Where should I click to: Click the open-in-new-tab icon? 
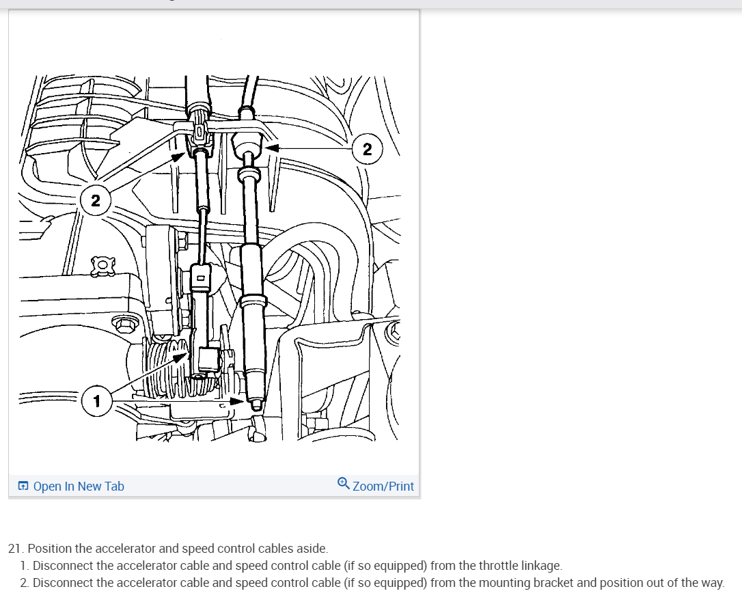23,486
